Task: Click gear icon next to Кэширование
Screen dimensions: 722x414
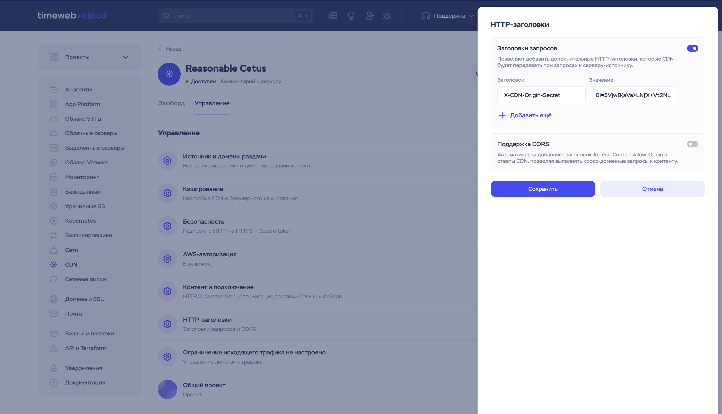Action: 167,193
